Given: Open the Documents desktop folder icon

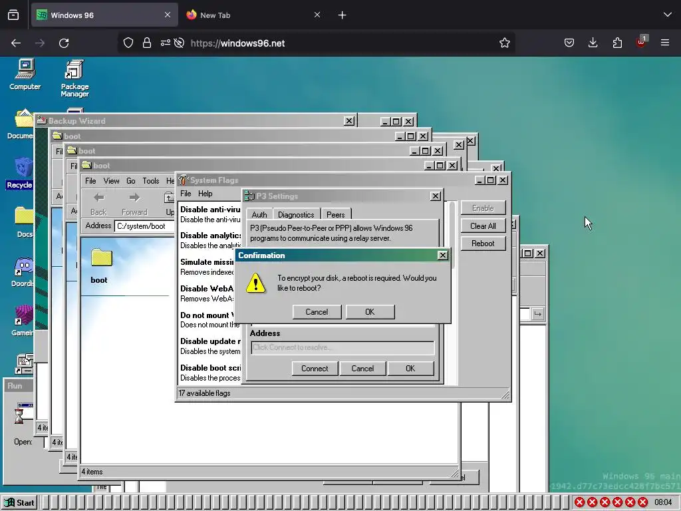Looking at the screenshot, I should click(x=21, y=124).
